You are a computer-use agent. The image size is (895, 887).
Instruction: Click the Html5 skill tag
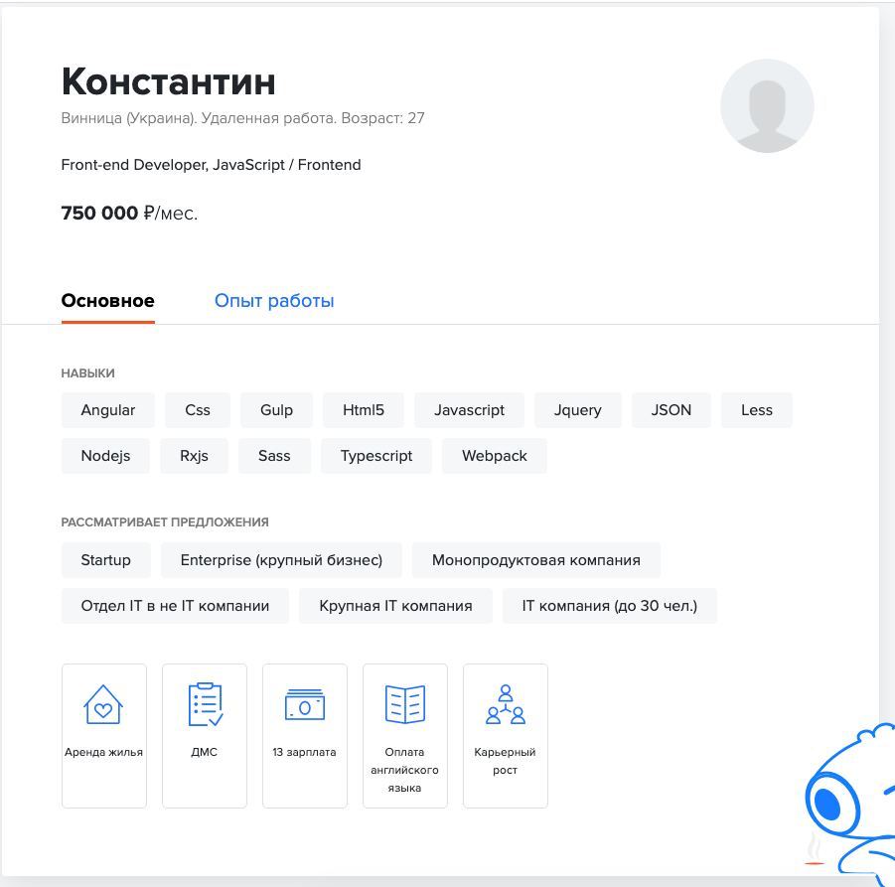point(363,410)
